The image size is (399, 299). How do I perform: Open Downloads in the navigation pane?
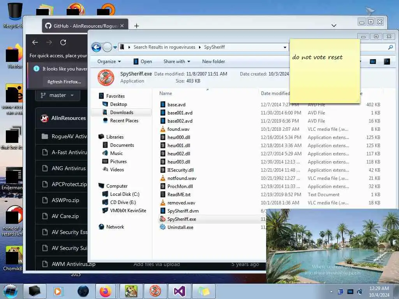(121, 113)
